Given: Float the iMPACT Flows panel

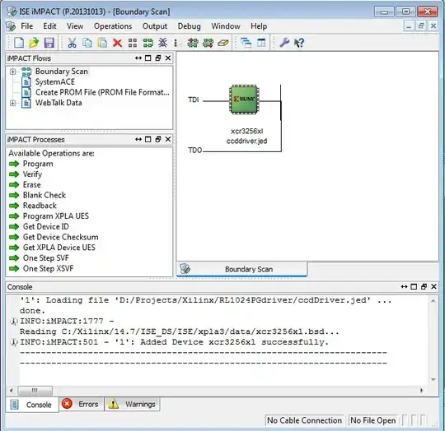Looking at the screenshot, I should coord(157,58).
